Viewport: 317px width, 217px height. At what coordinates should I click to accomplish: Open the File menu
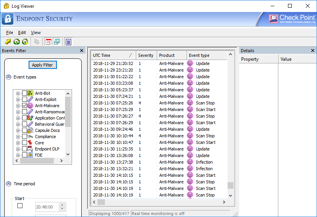10,32
